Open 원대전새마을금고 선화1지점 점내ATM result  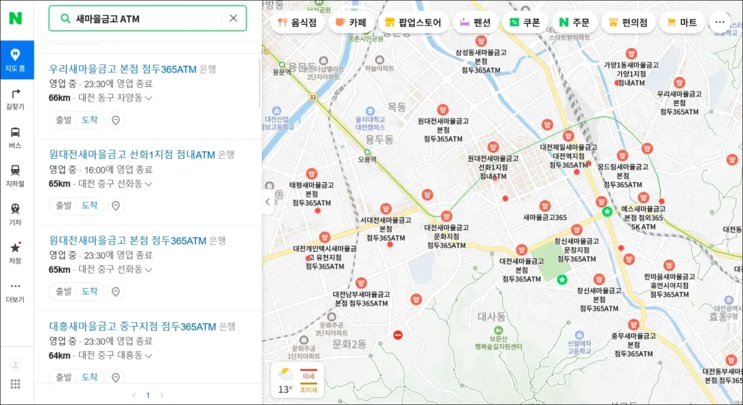click(x=132, y=155)
